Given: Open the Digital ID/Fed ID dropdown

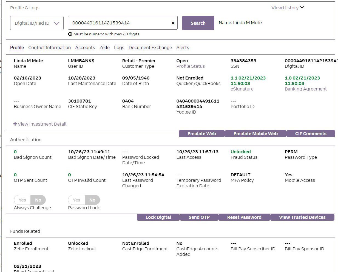Looking at the screenshot, I should (x=37, y=23).
